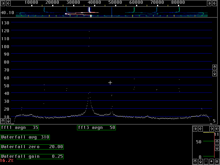Edit the Waterfall avg 310 field
Viewport: 220px width, 165px height.
click(25, 137)
